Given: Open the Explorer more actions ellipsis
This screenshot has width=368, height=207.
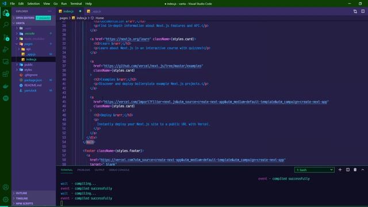Looking at the screenshot, I should tap(49, 11).
